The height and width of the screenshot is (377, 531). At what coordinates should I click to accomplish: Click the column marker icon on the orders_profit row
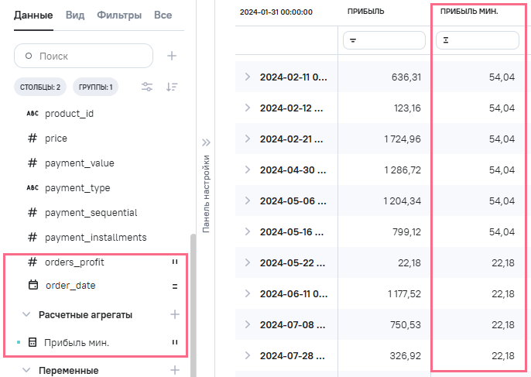[x=175, y=262]
